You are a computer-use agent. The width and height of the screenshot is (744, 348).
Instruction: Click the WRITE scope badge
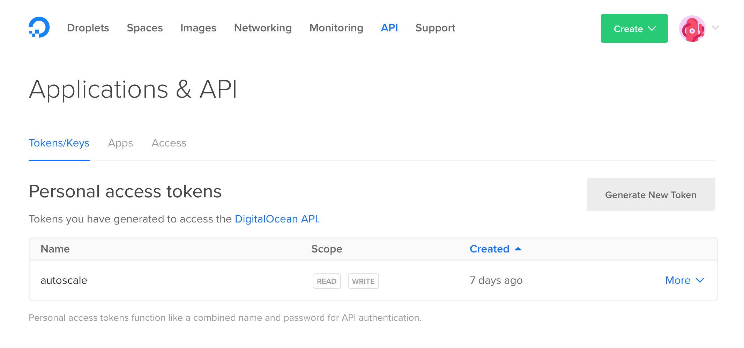click(x=363, y=281)
